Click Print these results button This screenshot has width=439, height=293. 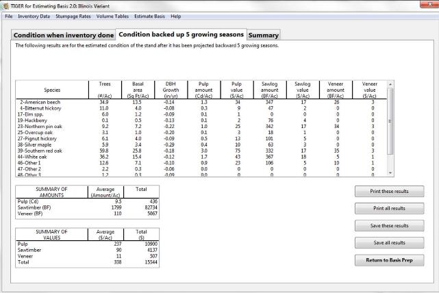389,191
